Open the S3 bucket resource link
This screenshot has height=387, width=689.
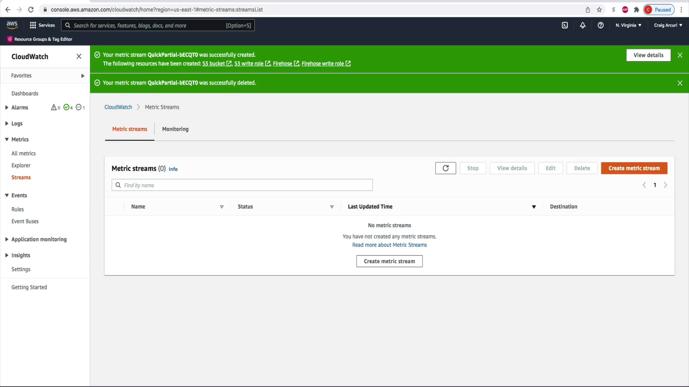[x=214, y=64]
